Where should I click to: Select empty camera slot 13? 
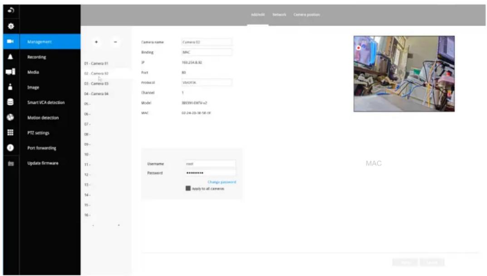(x=87, y=185)
